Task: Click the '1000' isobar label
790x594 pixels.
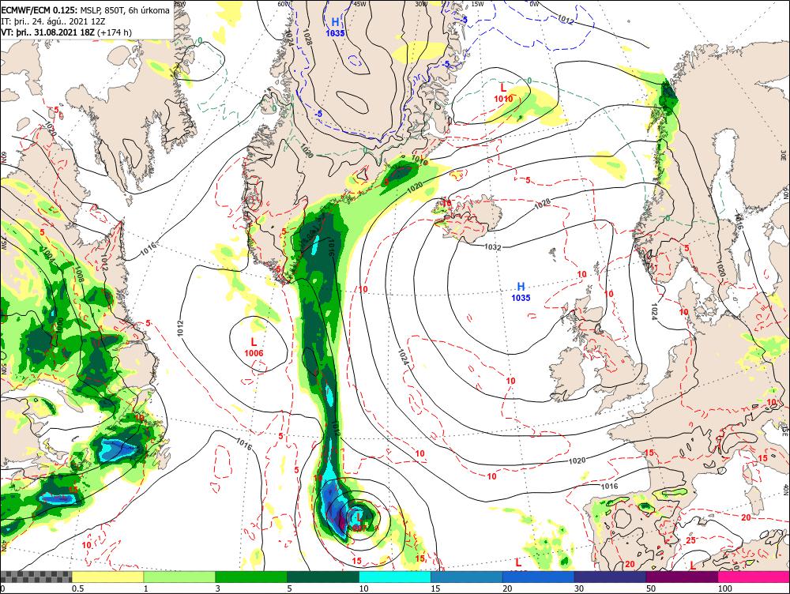Action: click(61, 324)
